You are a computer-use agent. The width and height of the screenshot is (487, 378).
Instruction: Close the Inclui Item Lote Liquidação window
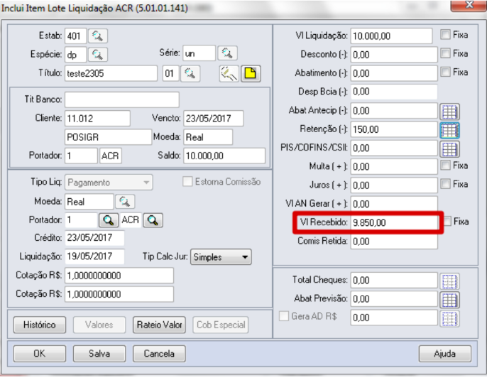click(x=469, y=5)
